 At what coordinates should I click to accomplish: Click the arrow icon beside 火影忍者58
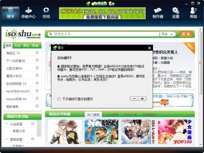tap(37, 68)
